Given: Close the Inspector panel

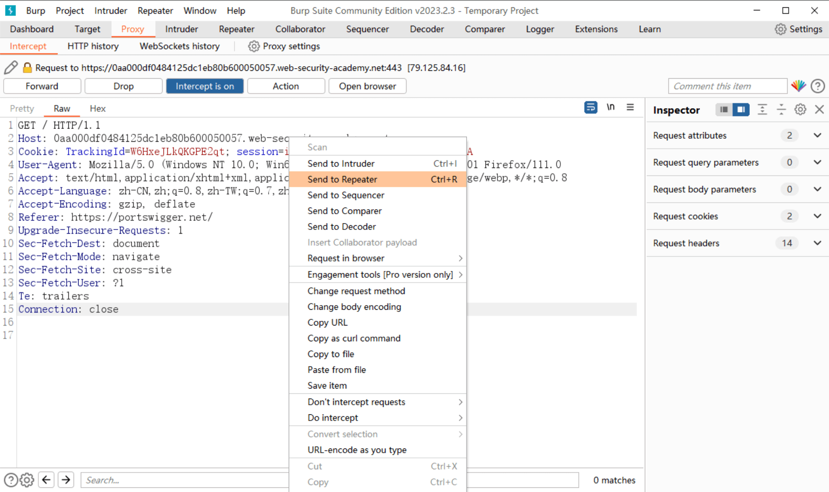Looking at the screenshot, I should pyautogui.click(x=819, y=110).
